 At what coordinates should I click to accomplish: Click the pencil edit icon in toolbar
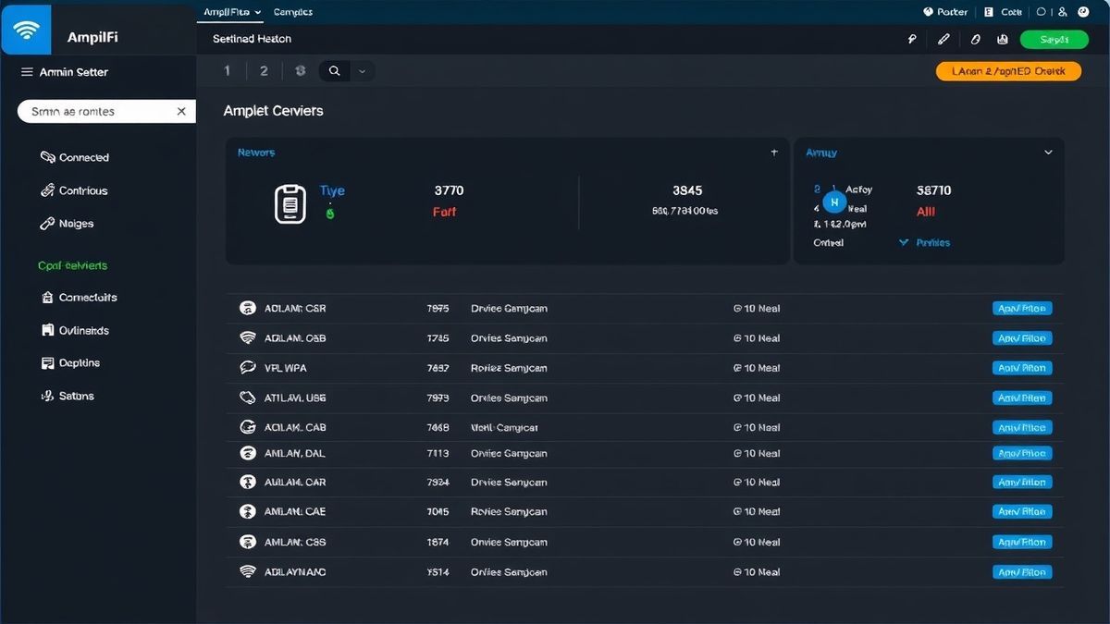[x=943, y=39]
